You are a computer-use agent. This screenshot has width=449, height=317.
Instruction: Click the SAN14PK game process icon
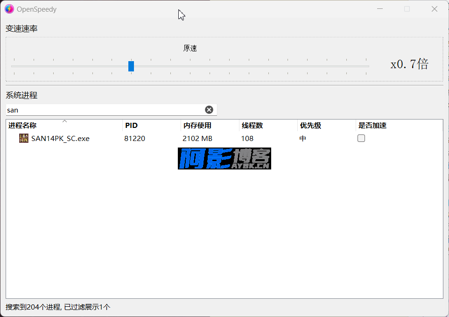pyautogui.click(x=23, y=138)
